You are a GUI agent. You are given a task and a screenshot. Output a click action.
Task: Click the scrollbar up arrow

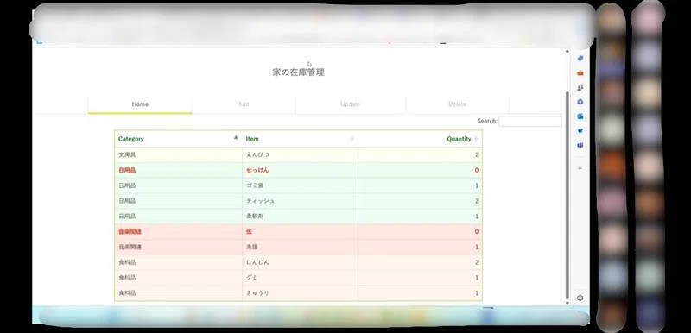(567, 52)
